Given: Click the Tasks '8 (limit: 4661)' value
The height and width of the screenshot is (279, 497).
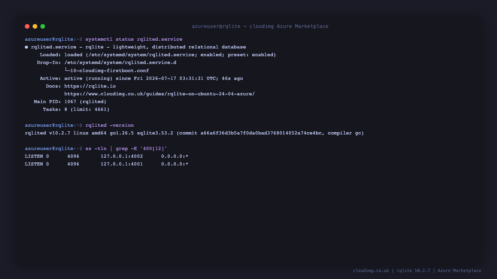Looking at the screenshot, I should click(x=87, y=110).
